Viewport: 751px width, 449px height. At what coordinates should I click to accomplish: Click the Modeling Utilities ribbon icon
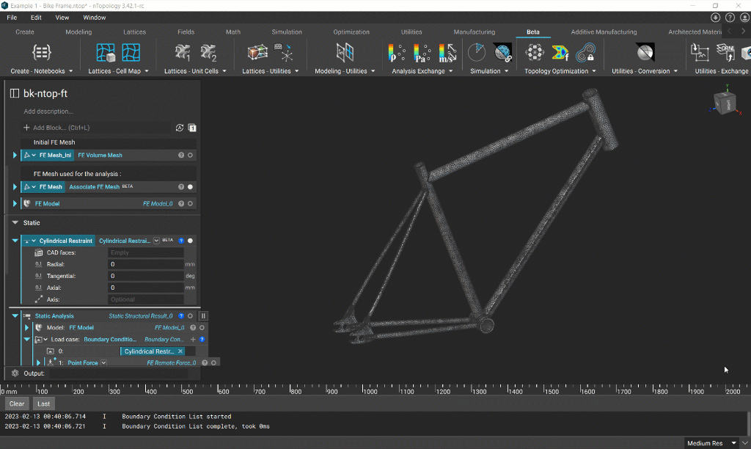point(345,53)
